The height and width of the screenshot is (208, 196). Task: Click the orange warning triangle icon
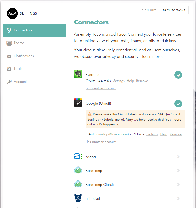point(90,114)
